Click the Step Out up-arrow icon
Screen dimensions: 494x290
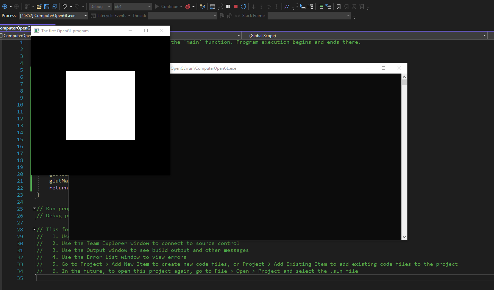[276, 7]
